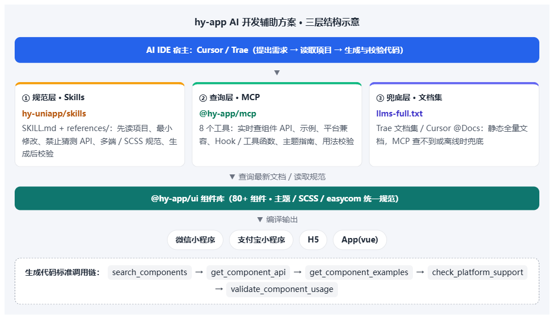Select the H5 platform pill
The height and width of the screenshot is (319, 554).
coord(313,240)
